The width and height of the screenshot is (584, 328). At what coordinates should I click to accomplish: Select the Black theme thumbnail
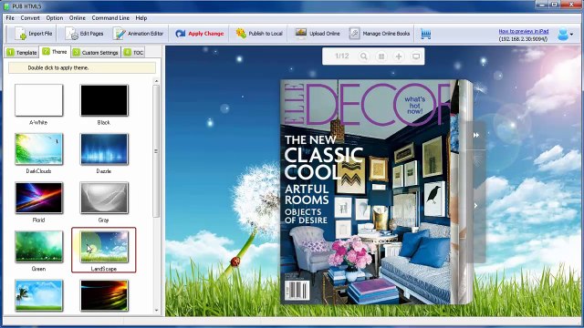tap(104, 100)
